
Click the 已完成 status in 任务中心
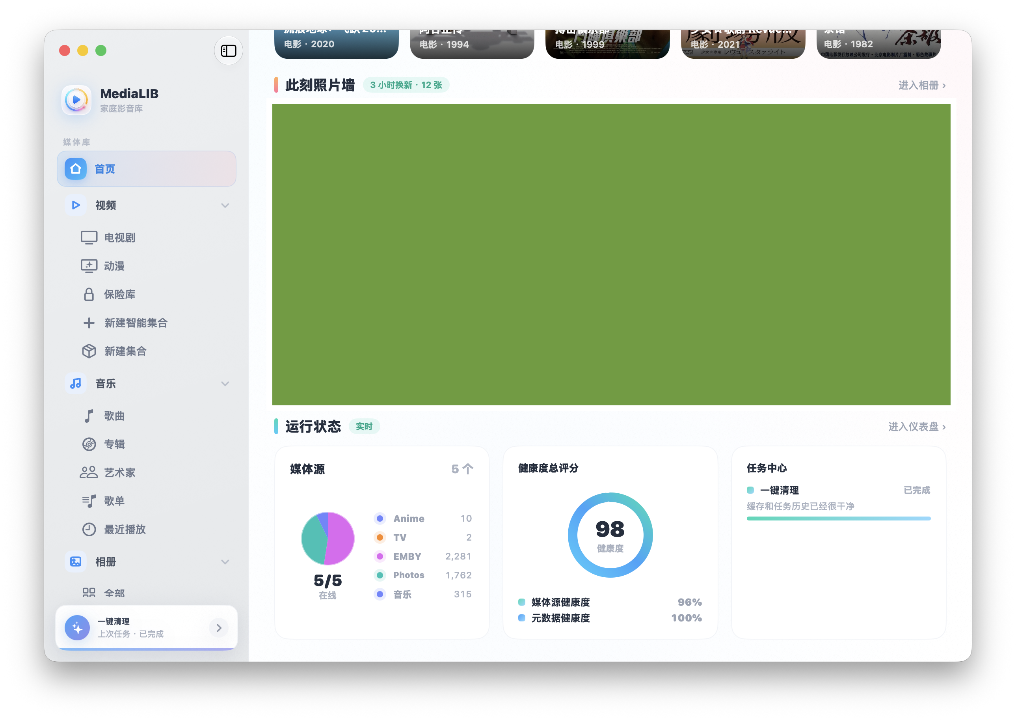917,491
